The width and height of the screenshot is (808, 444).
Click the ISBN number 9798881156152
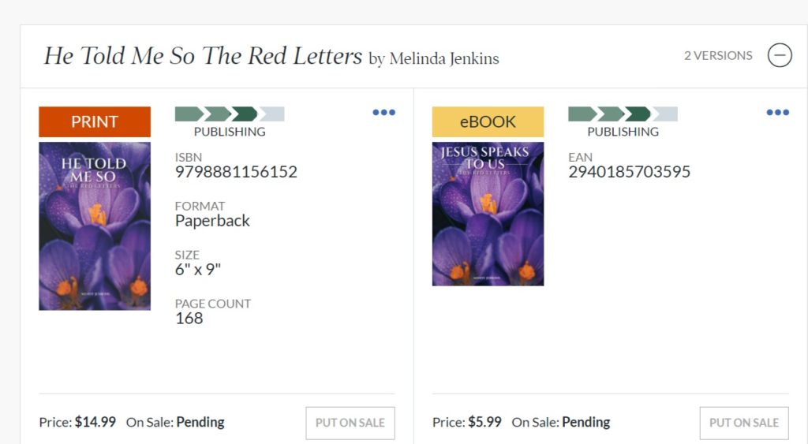pos(236,172)
